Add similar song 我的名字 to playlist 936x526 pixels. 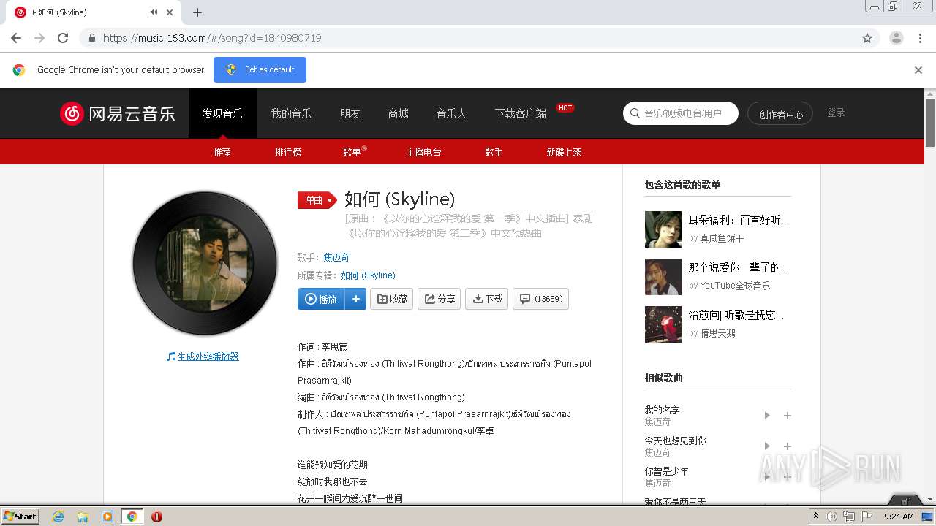[x=788, y=416]
